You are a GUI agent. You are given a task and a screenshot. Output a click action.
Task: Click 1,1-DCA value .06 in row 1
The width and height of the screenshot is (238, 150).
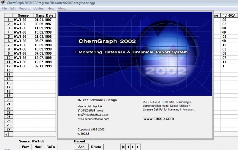(229, 20)
